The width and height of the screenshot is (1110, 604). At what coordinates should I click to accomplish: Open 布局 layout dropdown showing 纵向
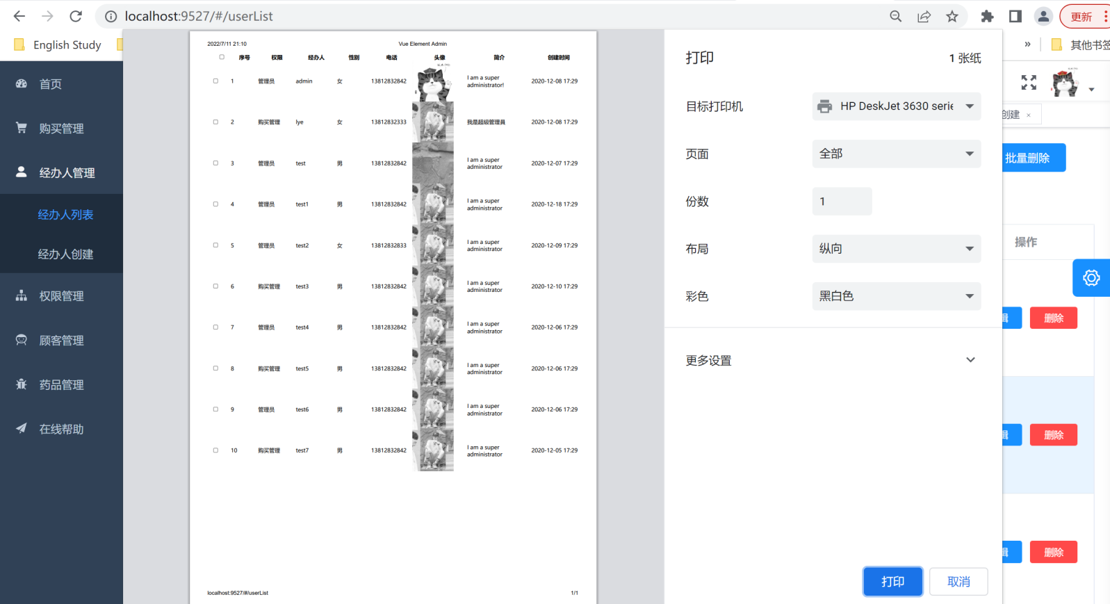coord(897,249)
